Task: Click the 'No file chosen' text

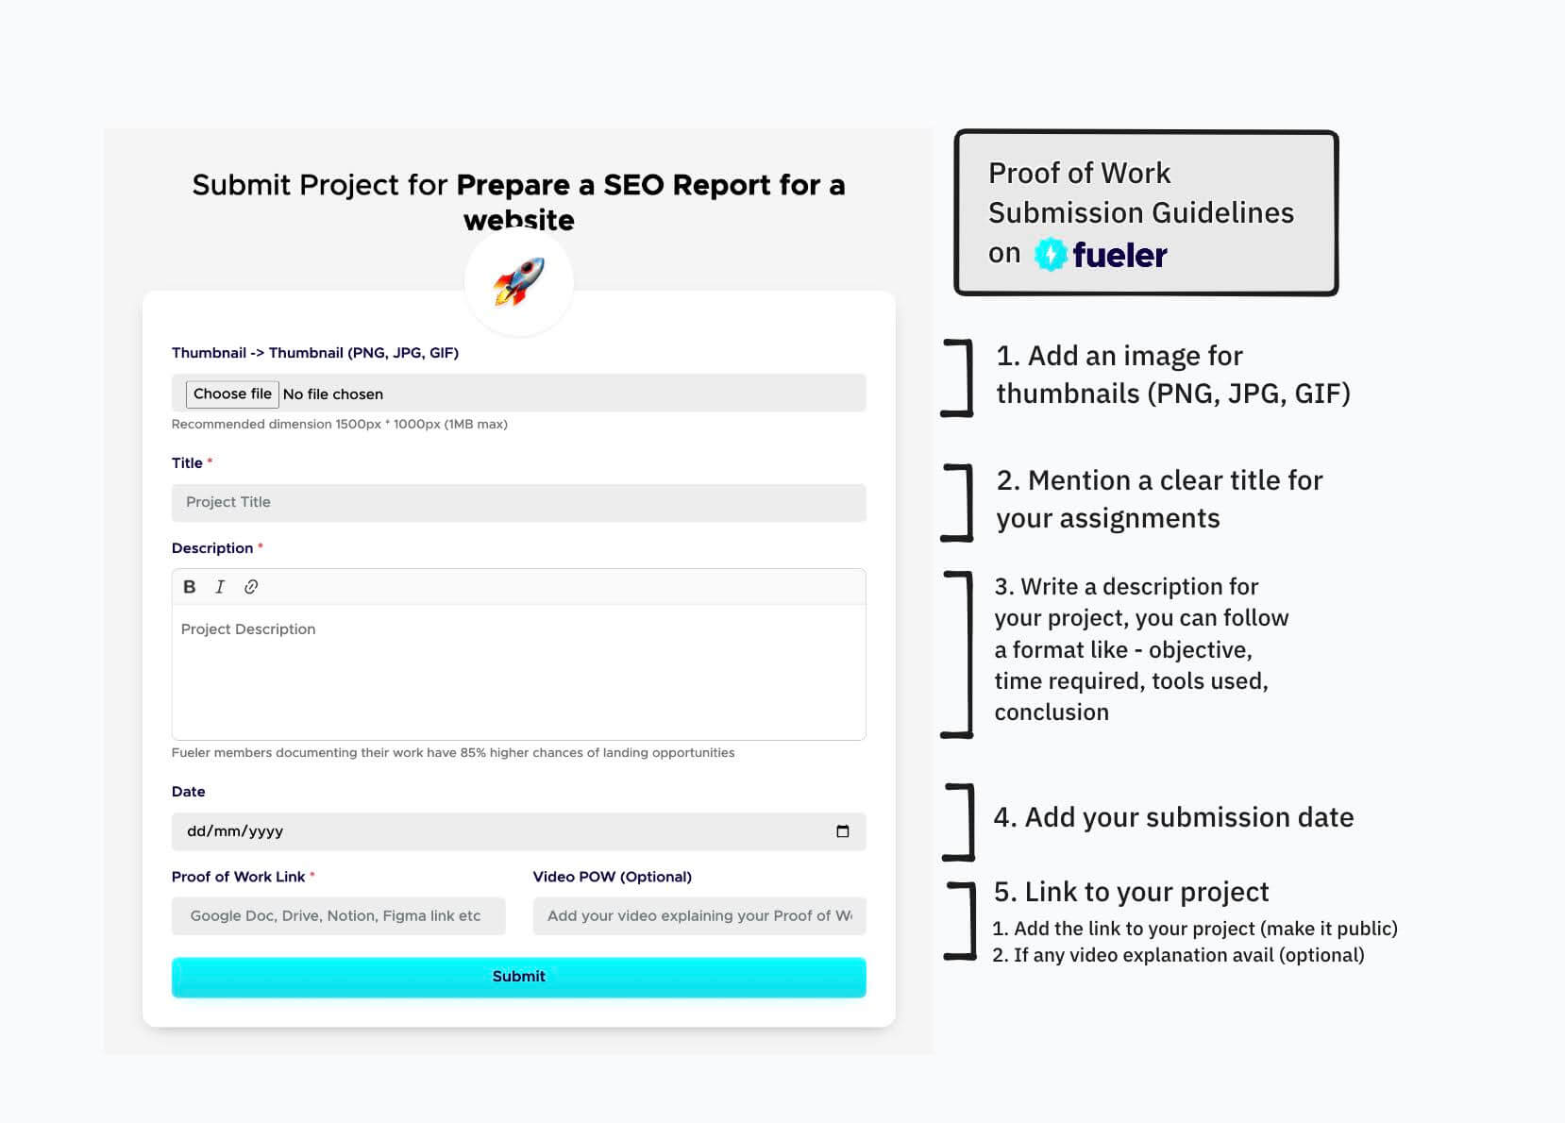Action: pyautogui.click(x=333, y=394)
